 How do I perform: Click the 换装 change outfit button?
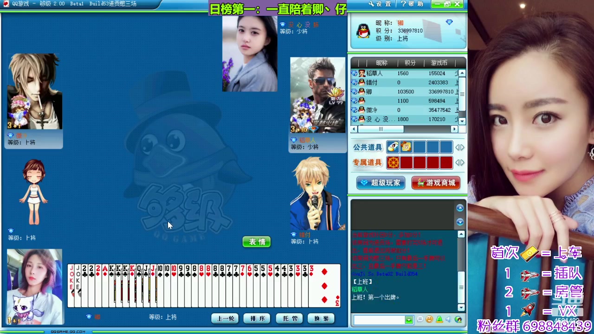[x=321, y=319]
